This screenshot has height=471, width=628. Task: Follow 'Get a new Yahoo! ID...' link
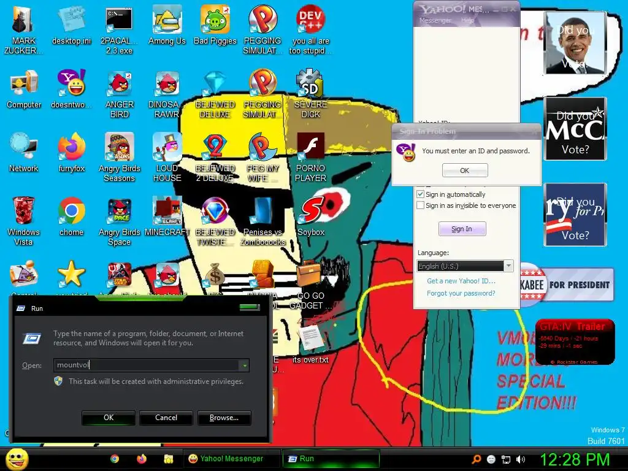(461, 281)
